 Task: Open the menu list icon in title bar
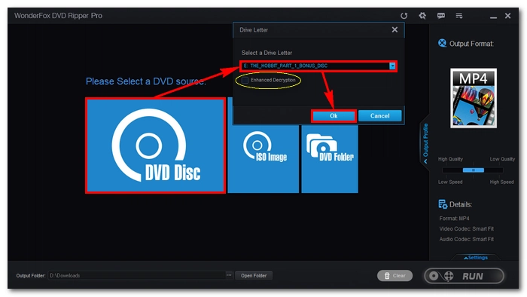(459, 16)
